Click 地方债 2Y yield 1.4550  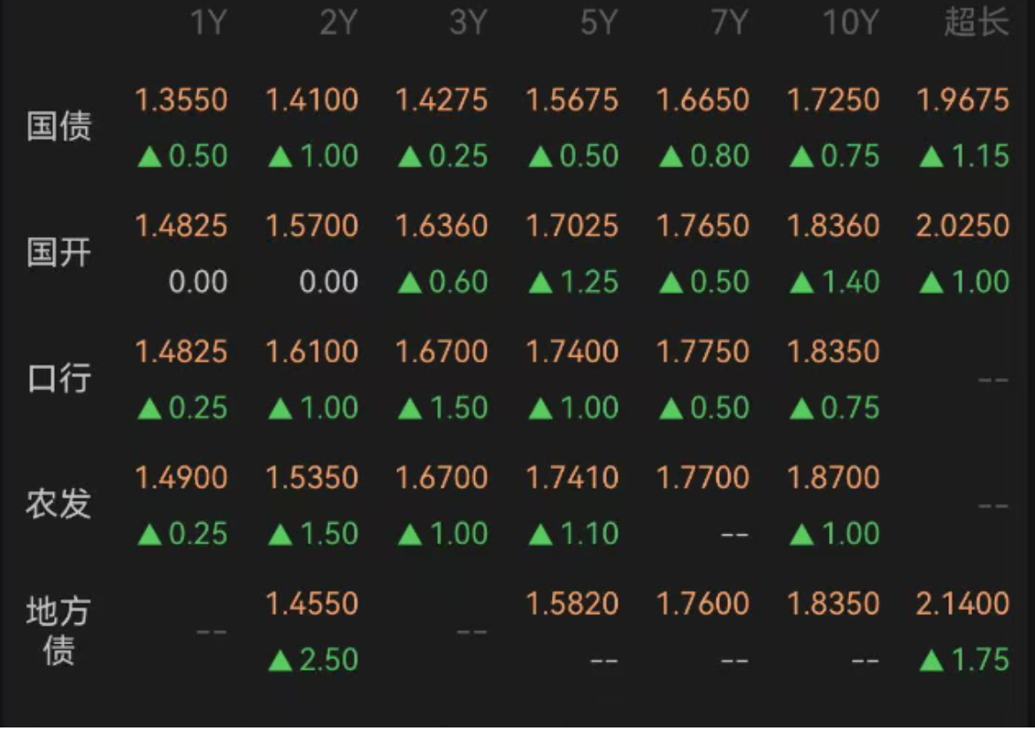(312, 604)
